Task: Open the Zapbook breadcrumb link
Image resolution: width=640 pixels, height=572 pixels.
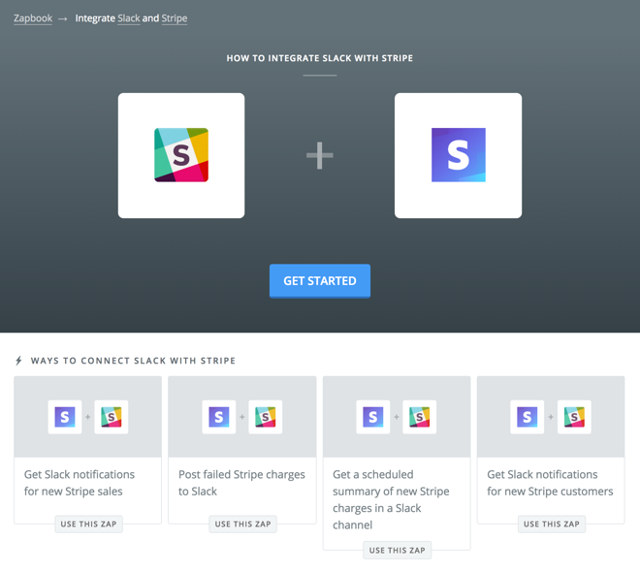Action: (x=33, y=18)
